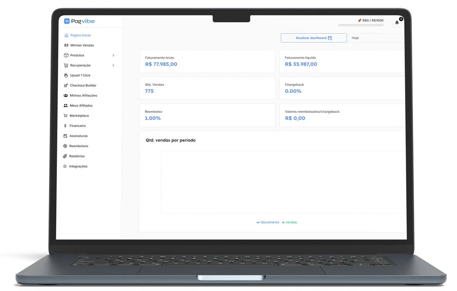Click the Financeiro dollar sign icon
This screenshot has height=291, width=457.
[65, 126]
